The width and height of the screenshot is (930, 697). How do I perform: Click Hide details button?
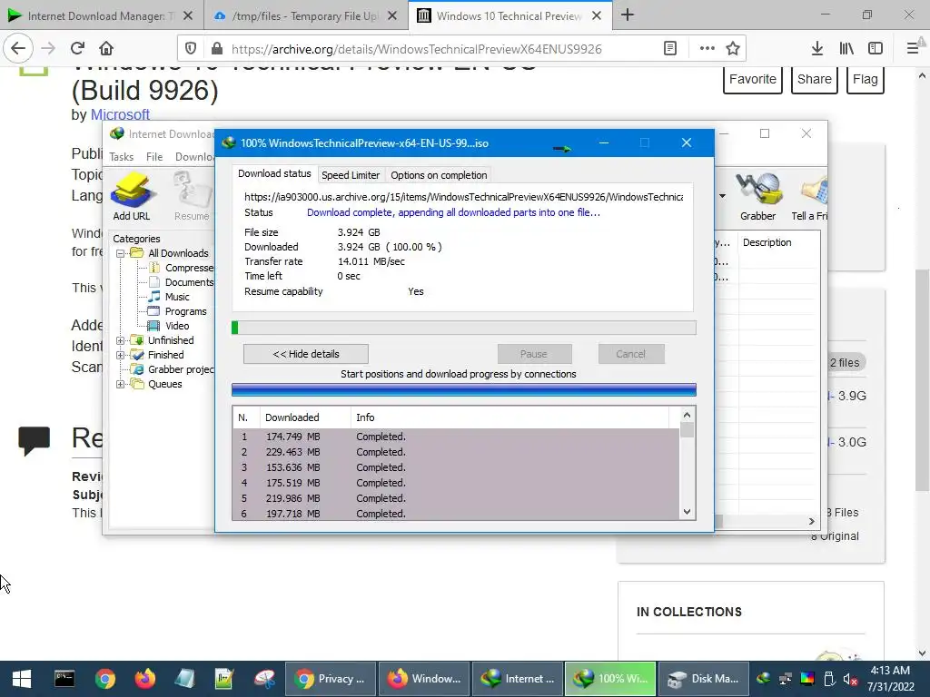(x=306, y=354)
